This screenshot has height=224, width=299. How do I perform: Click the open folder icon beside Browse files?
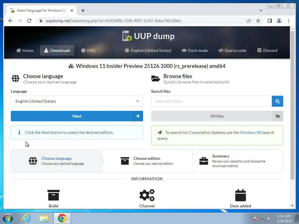tap(156, 78)
